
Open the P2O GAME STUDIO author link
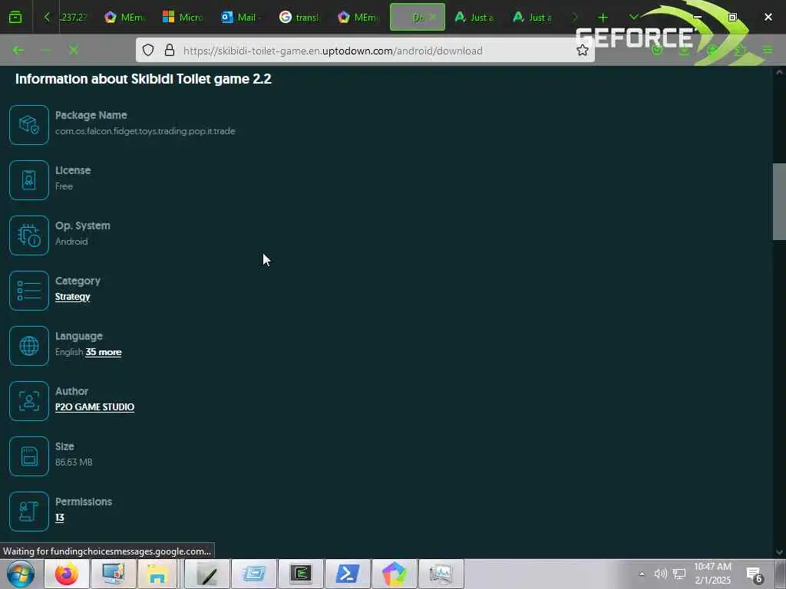point(94,407)
